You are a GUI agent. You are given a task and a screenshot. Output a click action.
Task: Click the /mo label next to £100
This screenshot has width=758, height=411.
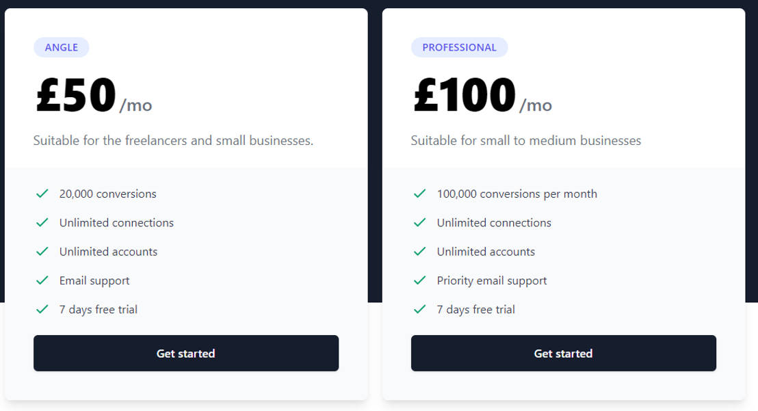point(536,104)
